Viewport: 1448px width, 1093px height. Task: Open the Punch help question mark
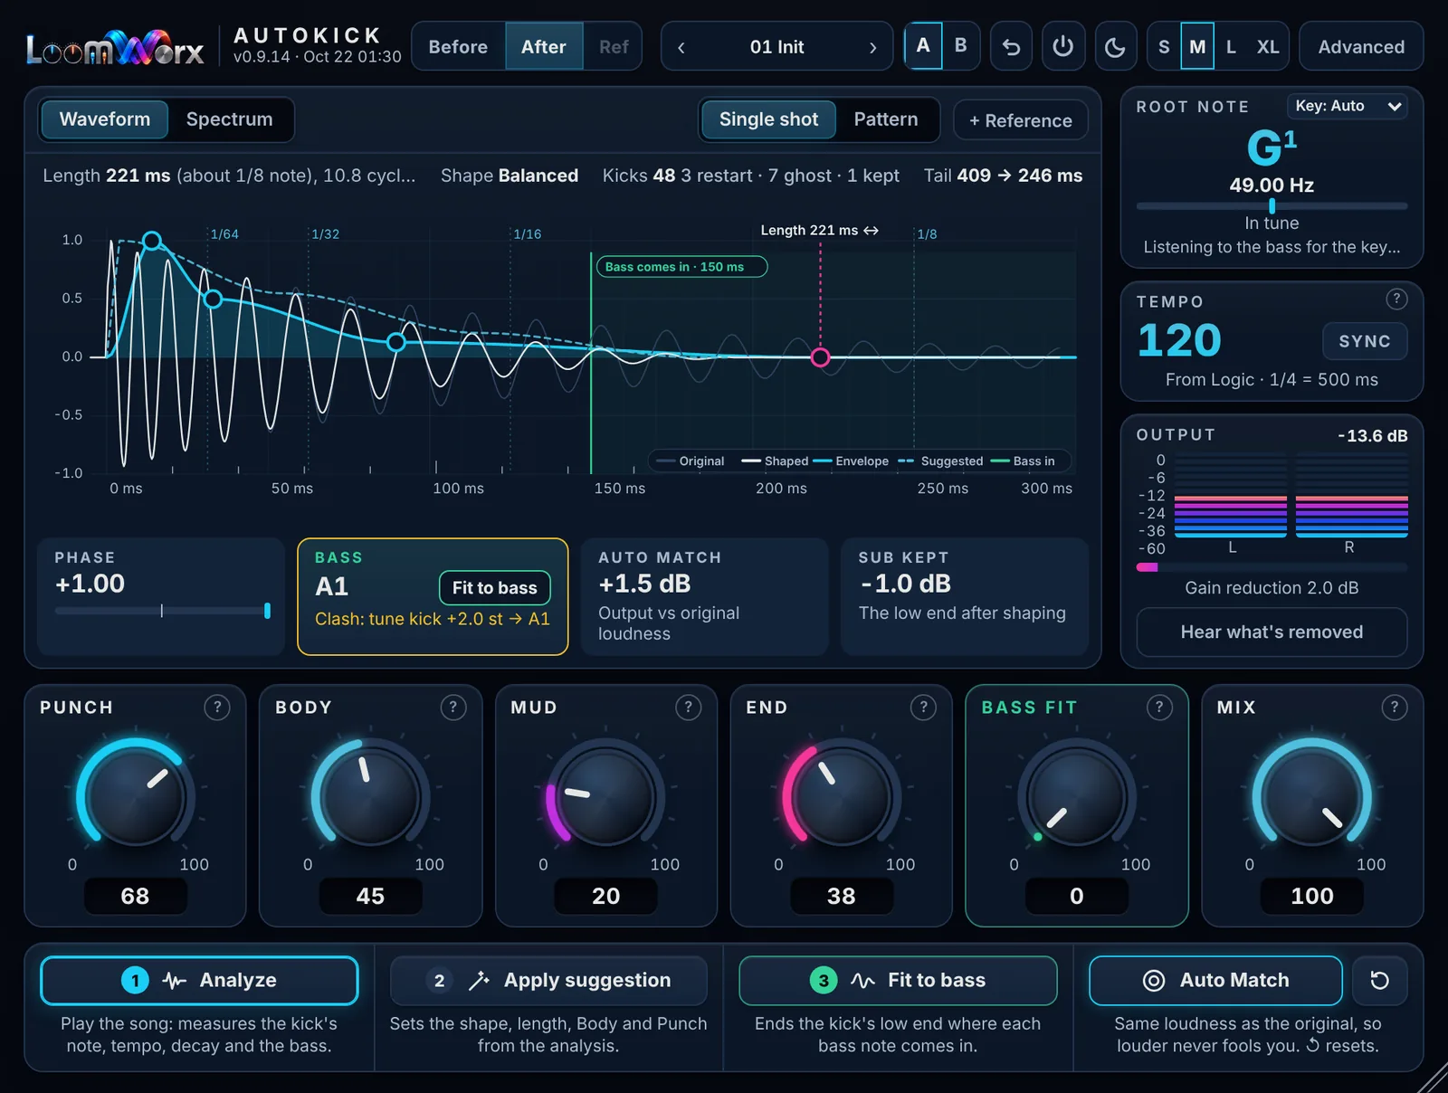[216, 707]
